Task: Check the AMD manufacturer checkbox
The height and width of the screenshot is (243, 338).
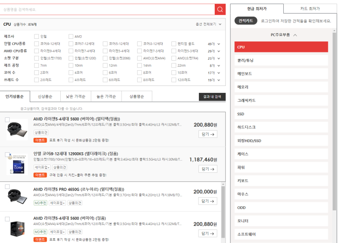Action: tap(71, 37)
